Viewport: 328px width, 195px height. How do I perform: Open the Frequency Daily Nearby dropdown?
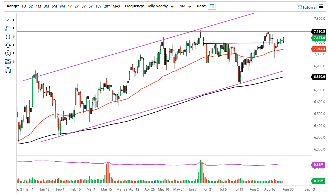tap(159, 6)
